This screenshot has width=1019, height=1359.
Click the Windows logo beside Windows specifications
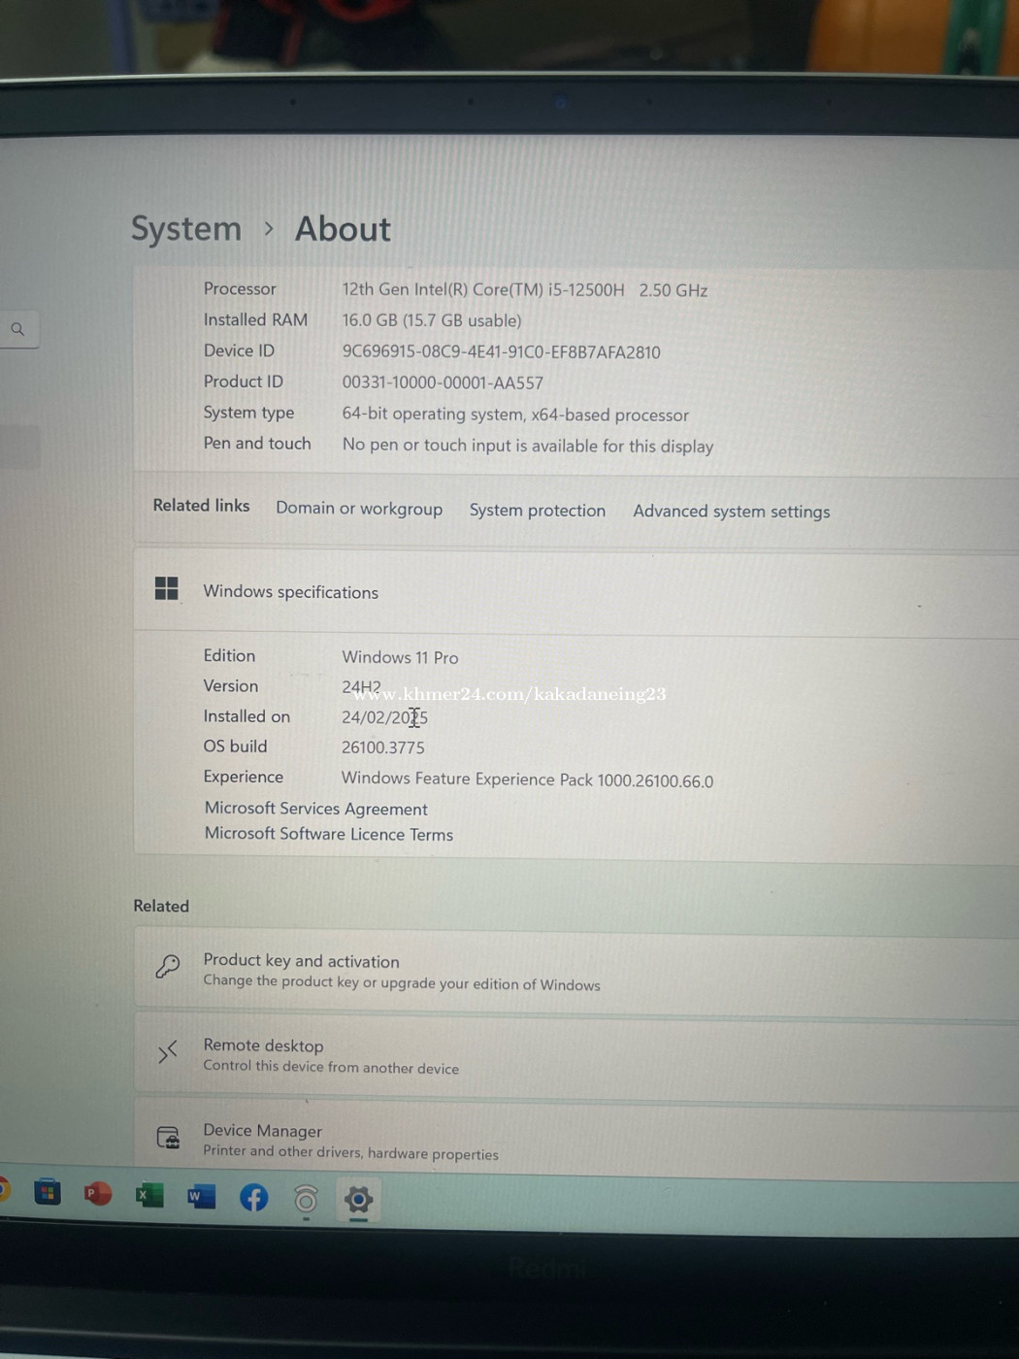tap(166, 588)
